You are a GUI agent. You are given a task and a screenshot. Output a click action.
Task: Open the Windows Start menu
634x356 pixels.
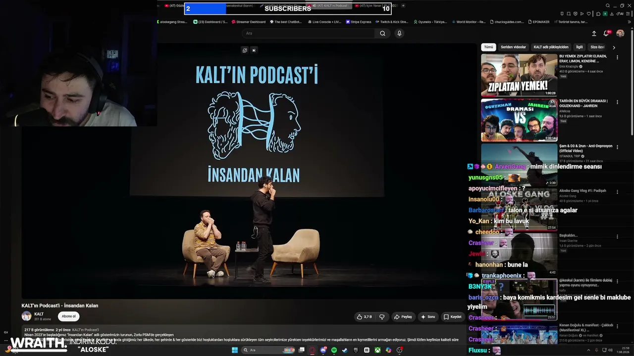click(234, 350)
